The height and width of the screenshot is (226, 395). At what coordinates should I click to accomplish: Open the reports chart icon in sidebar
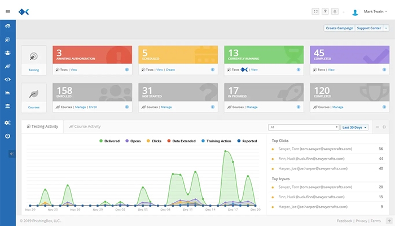coord(7,93)
